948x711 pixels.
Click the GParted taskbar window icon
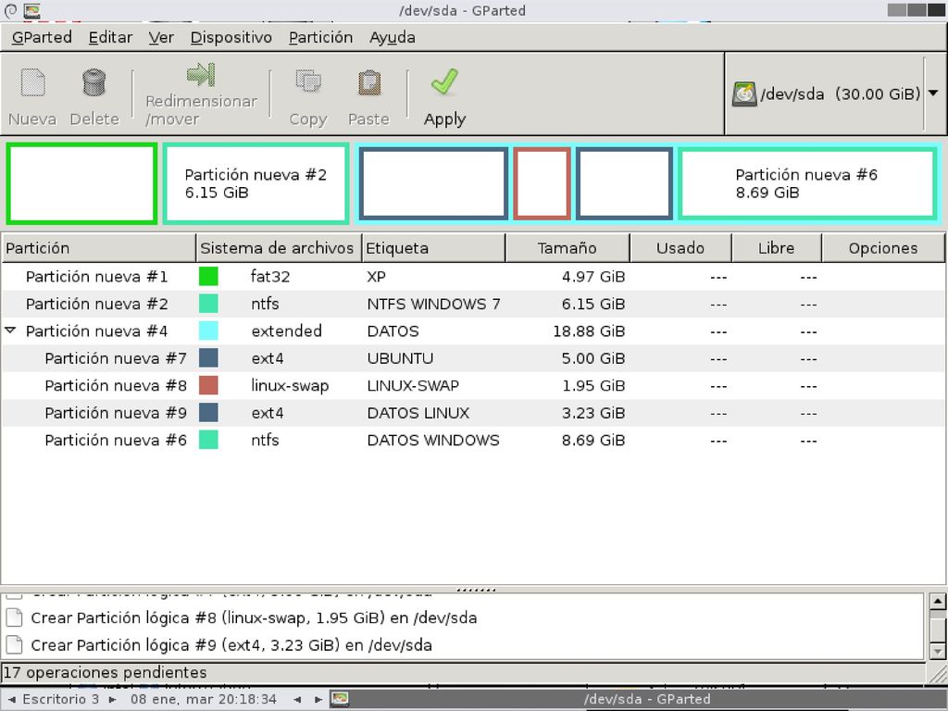pyautogui.click(x=340, y=699)
